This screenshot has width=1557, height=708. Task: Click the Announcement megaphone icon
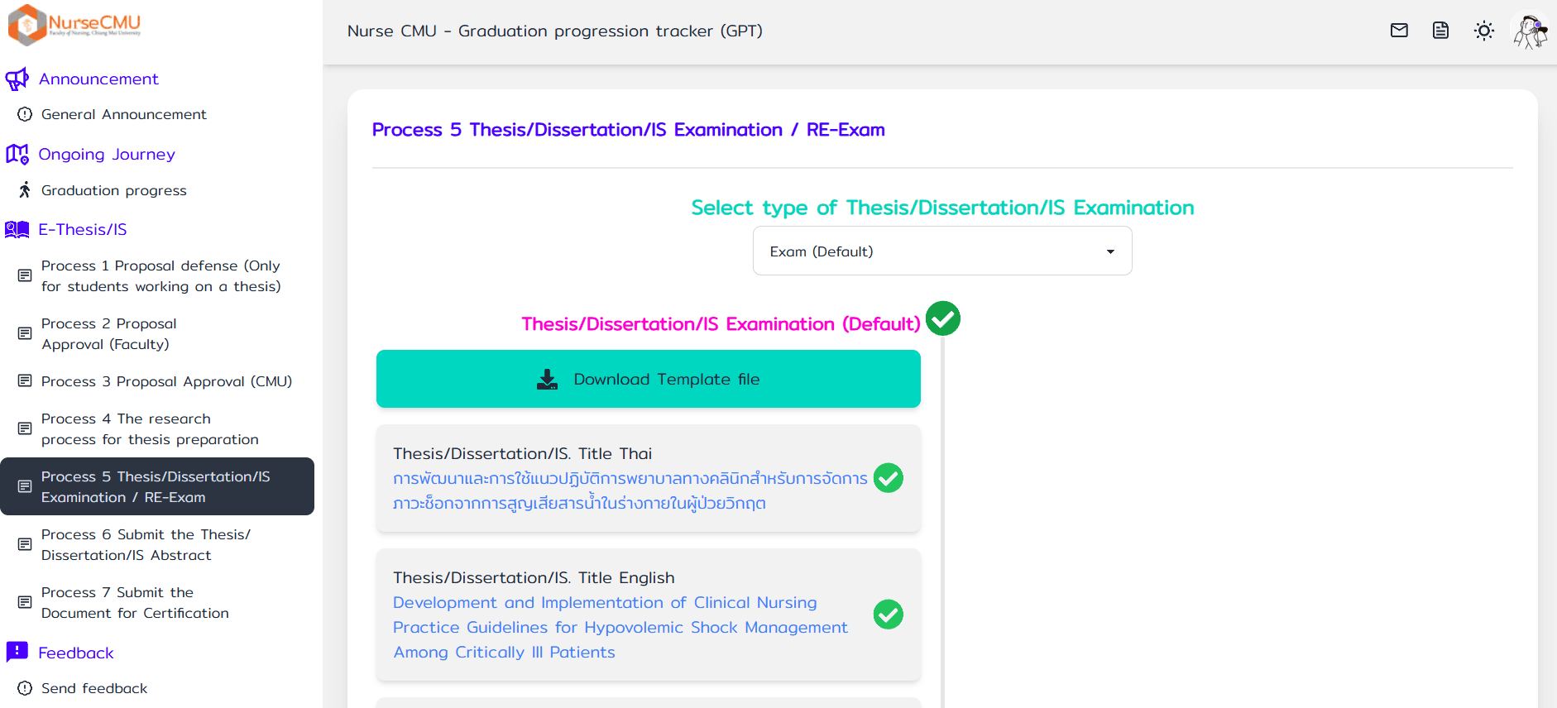pos(17,79)
